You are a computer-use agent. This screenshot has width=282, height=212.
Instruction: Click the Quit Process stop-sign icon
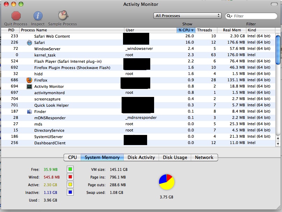pyautogui.click(x=16, y=16)
